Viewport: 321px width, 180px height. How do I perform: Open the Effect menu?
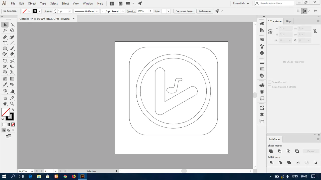[x=65, y=3]
